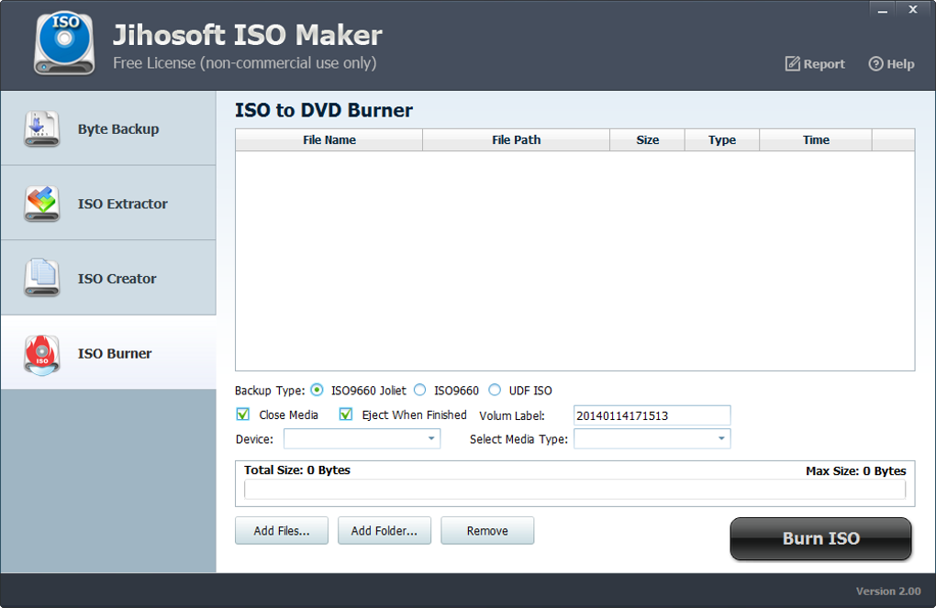Screen dimensions: 936x608
Task: Click the total size progress bar
Action: point(574,490)
